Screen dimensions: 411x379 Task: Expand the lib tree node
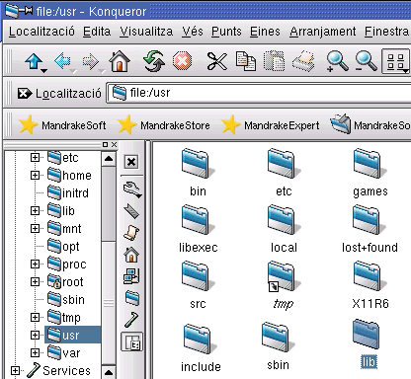coord(35,210)
